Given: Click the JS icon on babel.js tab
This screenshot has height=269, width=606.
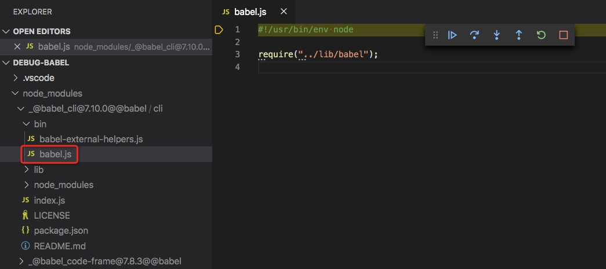Looking at the screenshot, I should 226,12.
